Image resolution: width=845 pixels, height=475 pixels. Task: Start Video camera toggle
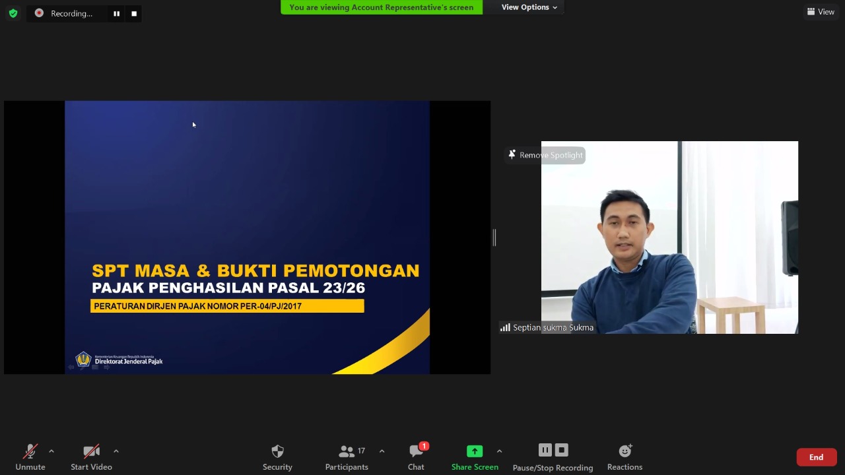click(91, 457)
